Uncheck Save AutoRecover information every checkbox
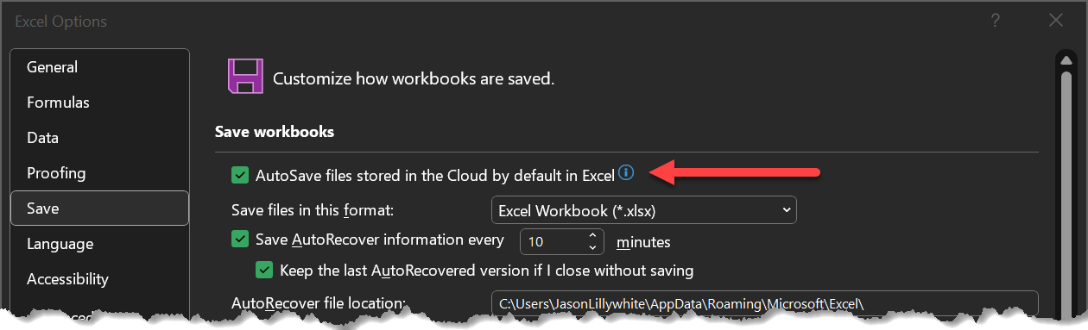 [240, 239]
